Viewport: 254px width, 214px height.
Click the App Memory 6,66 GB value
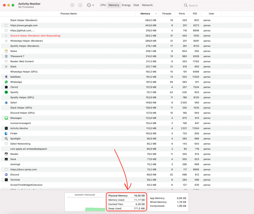click(x=181, y=198)
